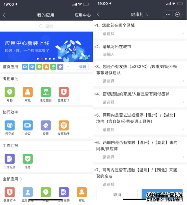This screenshot has width=187, height=205.
Task: Select the last carousel dot on banner
Action: (54, 59)
